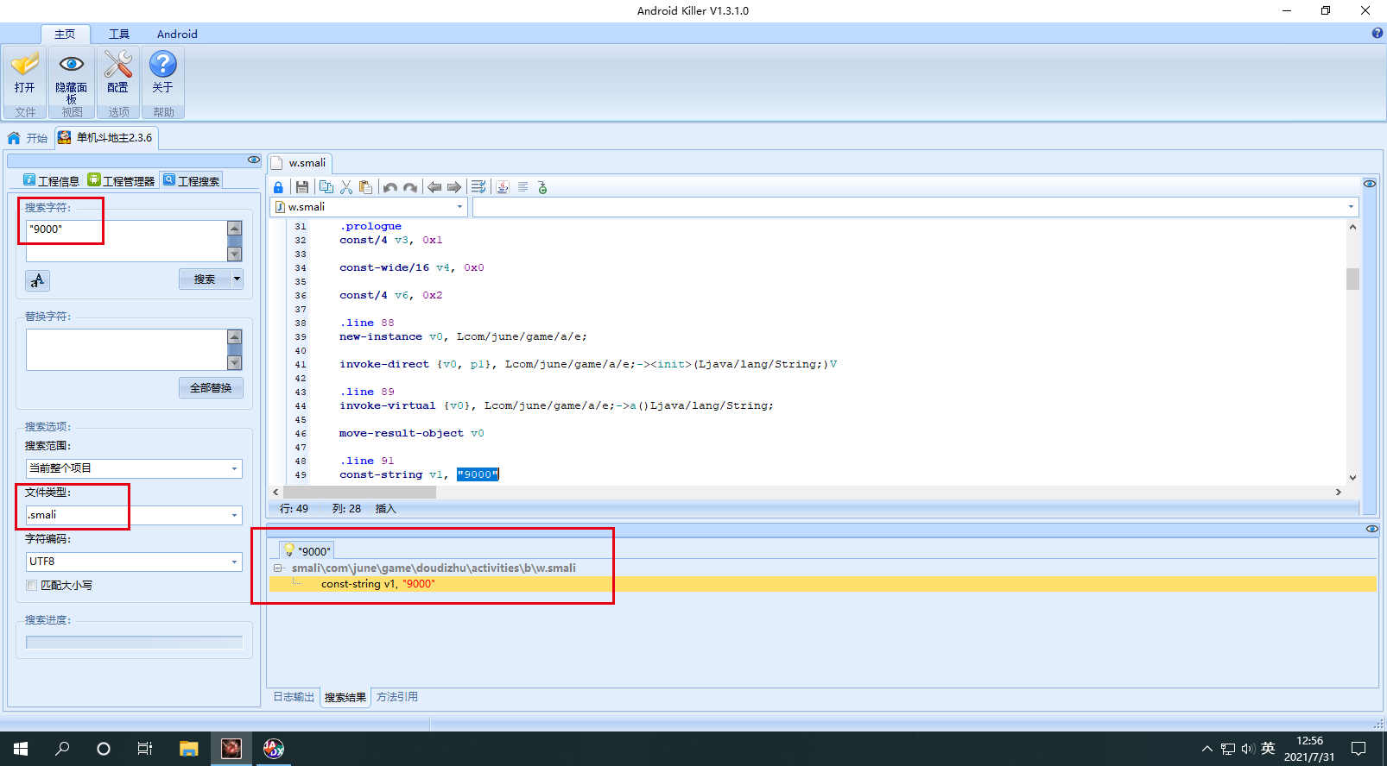
Task: Collapse the w.smali result tree node
Action: (x=277, y=568)
